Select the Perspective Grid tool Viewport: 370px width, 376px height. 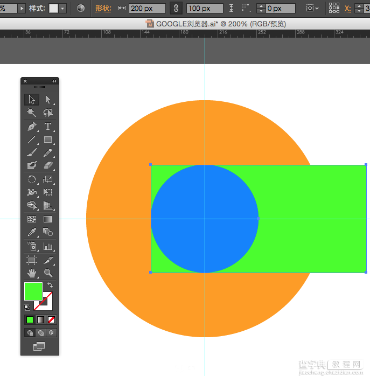(48, 205)
